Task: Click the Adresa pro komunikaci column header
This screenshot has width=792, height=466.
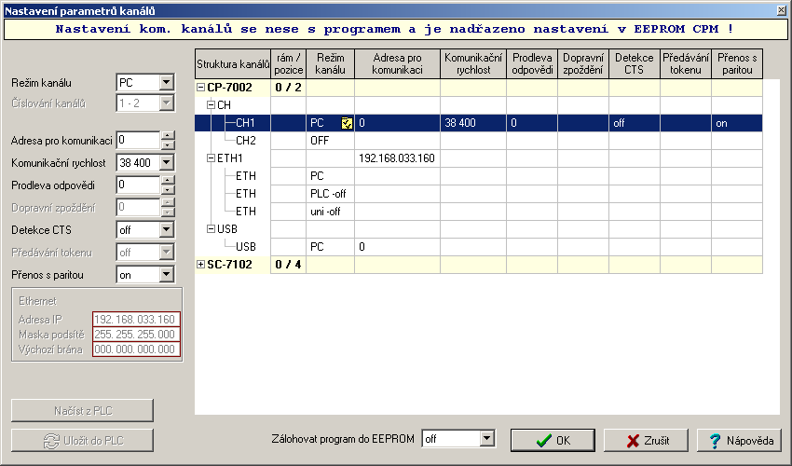Action: click(x=397, y=63)
